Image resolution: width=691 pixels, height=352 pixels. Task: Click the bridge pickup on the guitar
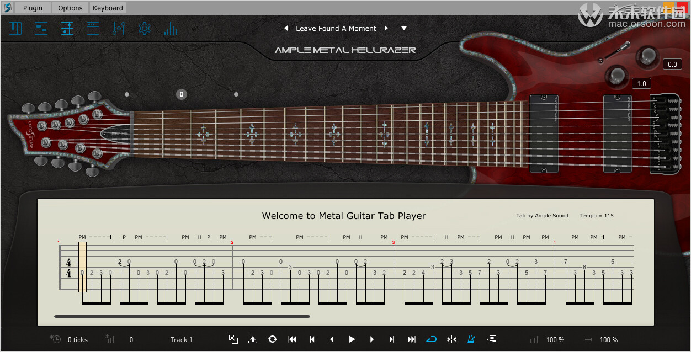coord(617,134)
